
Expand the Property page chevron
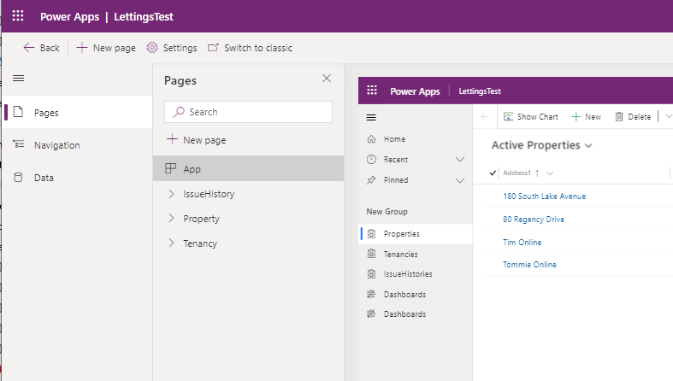(171, 218)
